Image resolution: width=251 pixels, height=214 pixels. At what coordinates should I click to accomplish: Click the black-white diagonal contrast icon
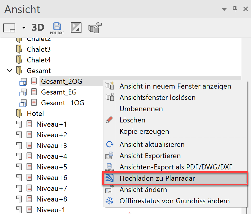(76, 28)
